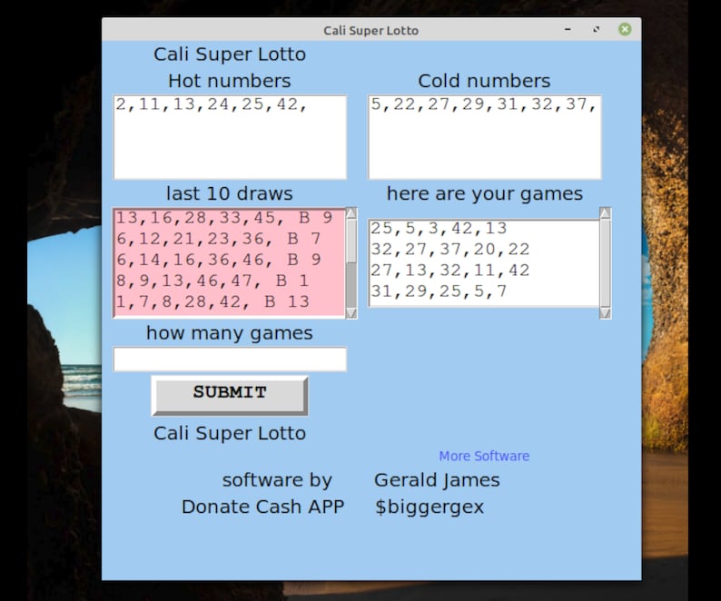Click game line 32,27,37,20,22
The image size is (721, 601).
tap(450, 250)
